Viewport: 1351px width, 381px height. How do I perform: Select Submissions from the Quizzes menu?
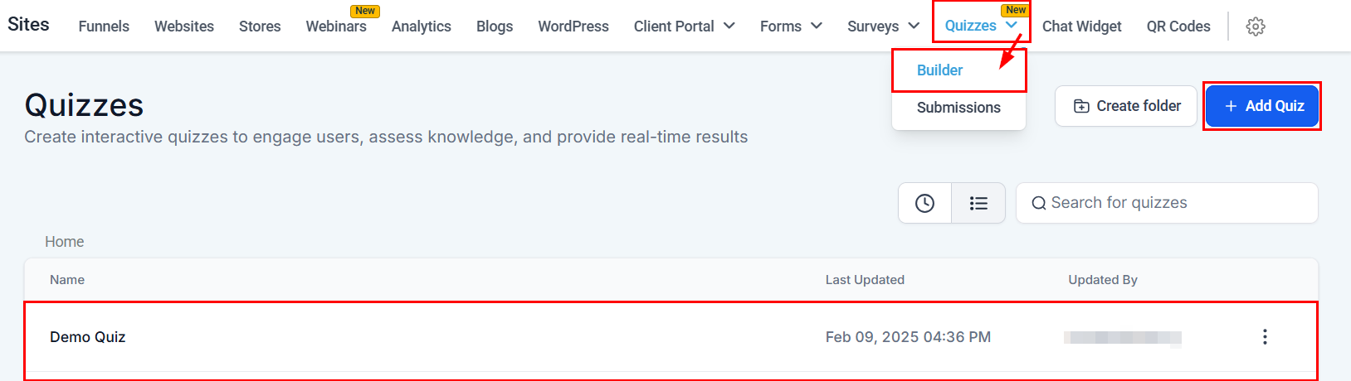(x=958, y=108)
